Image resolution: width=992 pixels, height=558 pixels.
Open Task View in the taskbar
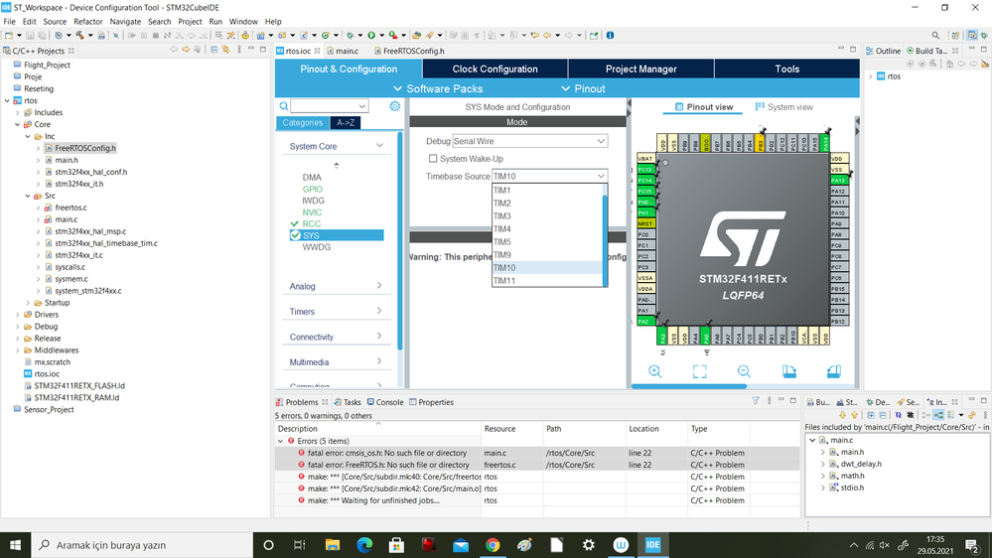click(x=299, y=545)
